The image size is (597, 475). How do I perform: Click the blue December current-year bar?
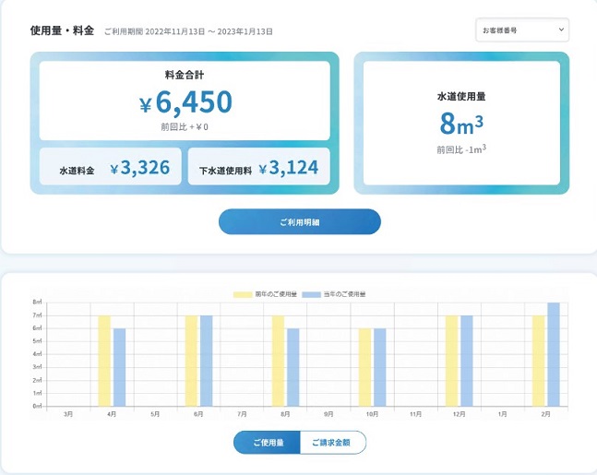click(x=466, y=361)
